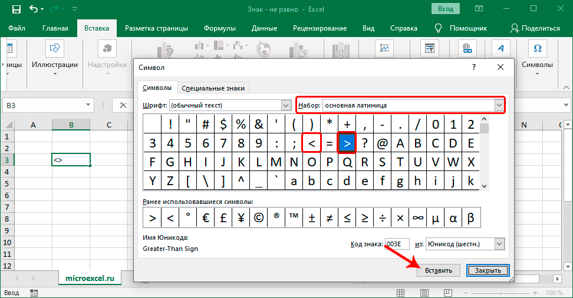Choose the beta β recent symbol

(470, 218)
